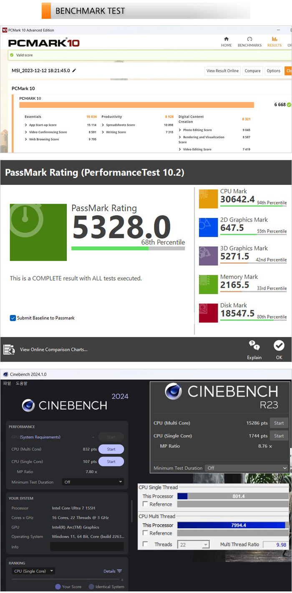
Task: Click the Cinebench 2024 sphere logo
Action: coord(28,405)
